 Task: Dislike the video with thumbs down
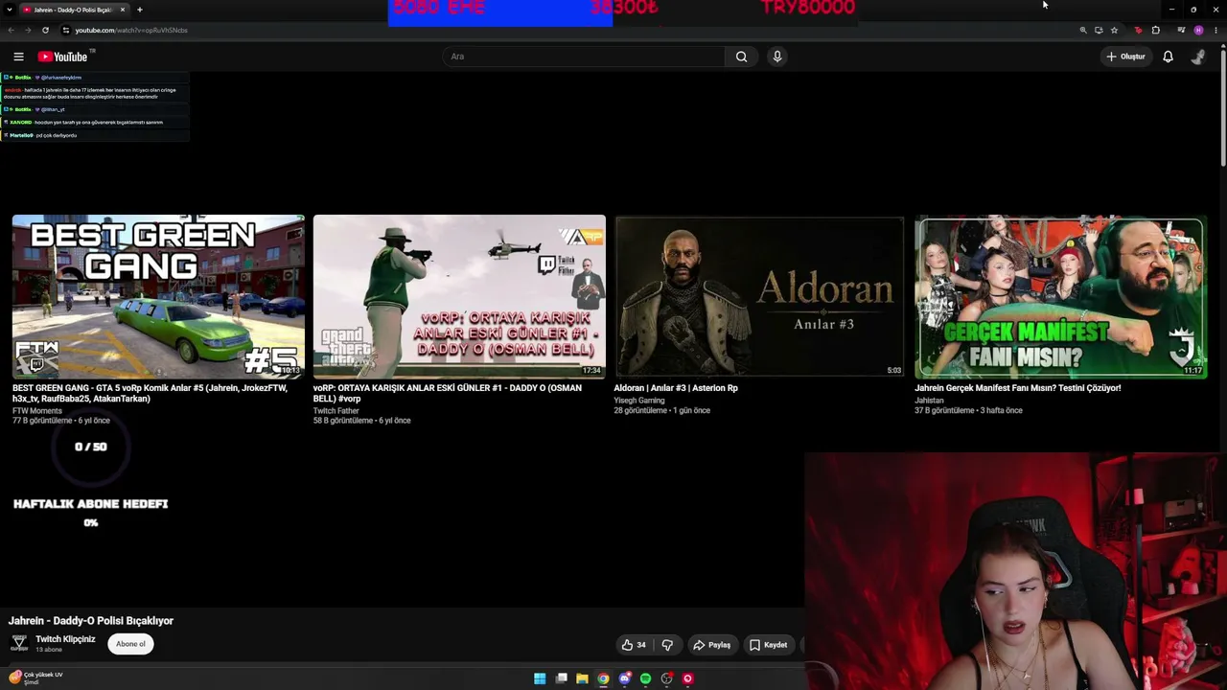pos(667,645)
